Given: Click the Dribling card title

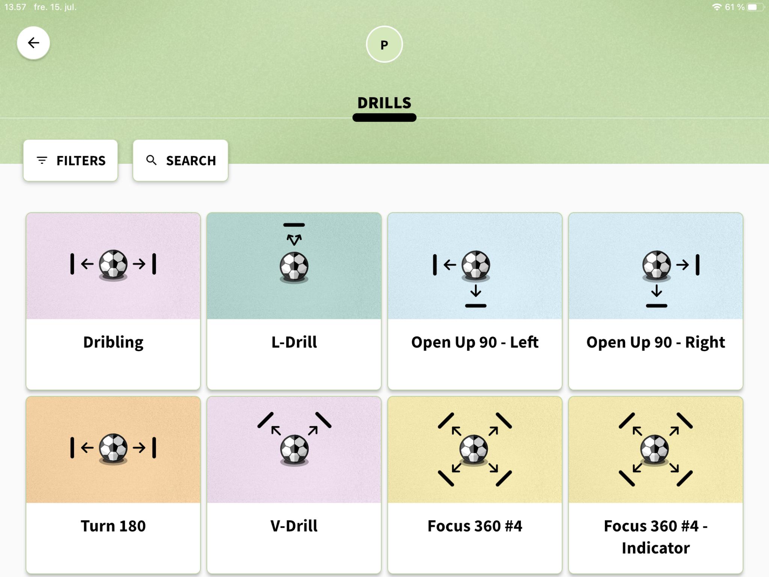Looking at the screenshot, I should (113, 342).
